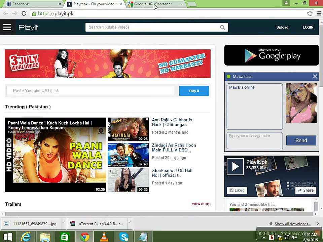This screenshot has width=323, height=242.
Task: Click the page vertical scrollbar
Action: (321, 55)
